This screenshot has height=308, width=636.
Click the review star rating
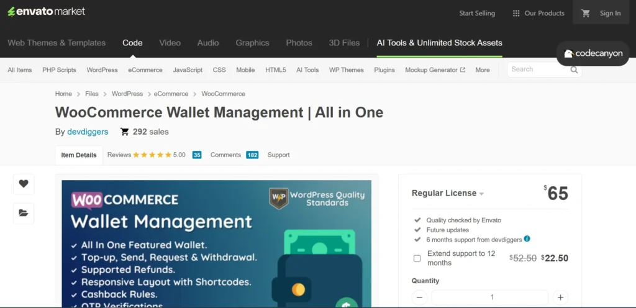click(x=152, y=155)
